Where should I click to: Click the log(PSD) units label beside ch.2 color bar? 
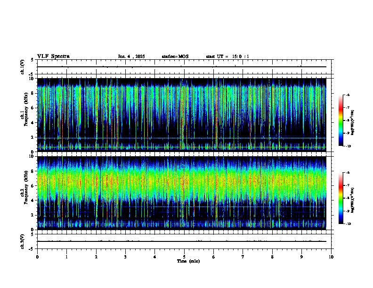(x=353, y=200)
